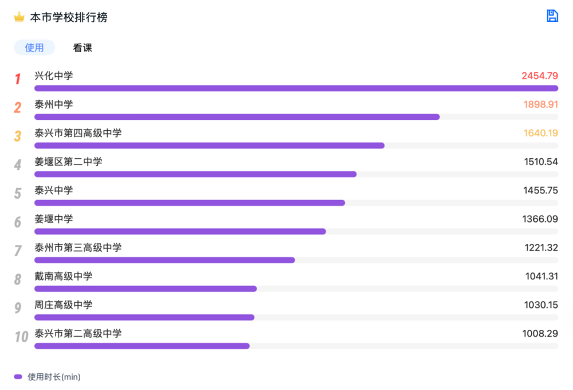Open 泰州市第三高级中学 entry
The width and height of the screenshot is (573, 390).
coord(78,247)
